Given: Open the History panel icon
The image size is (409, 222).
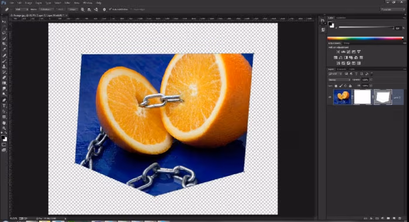Looking at the screenshot, I should (323, 21).
